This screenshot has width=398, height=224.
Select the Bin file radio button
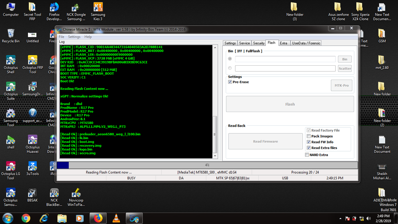[230, 59]
